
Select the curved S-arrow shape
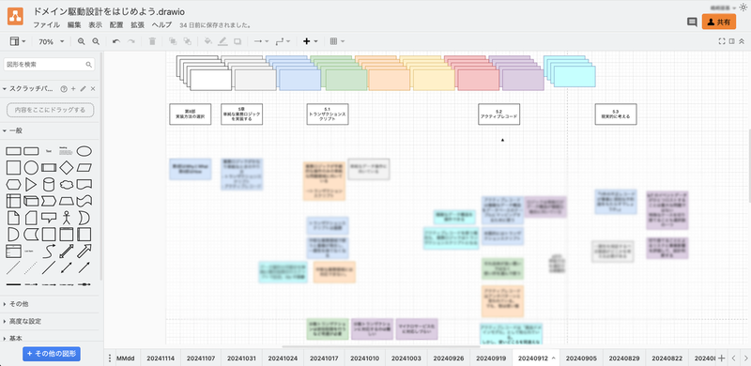pos(49,251)
